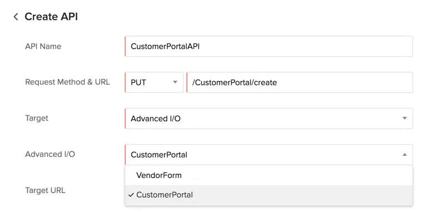Click the API Name label
The image size is (436, 212).
[43, 46]
